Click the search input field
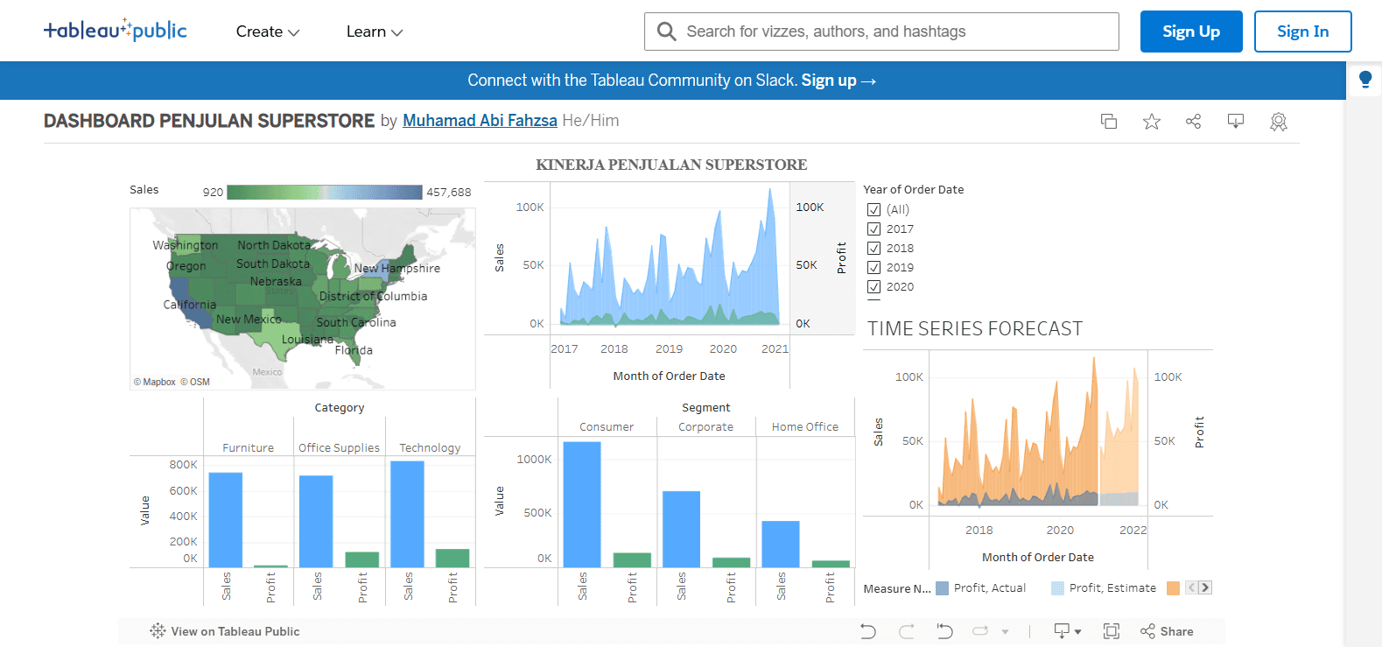Viewport: 1382px width, 647px height. click(x=900, y=32)
